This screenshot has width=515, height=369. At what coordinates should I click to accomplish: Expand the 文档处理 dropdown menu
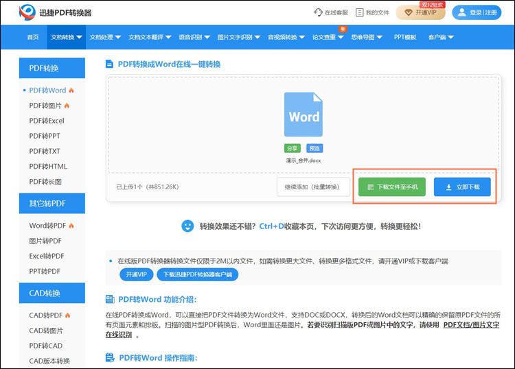[x=105, y=37]
